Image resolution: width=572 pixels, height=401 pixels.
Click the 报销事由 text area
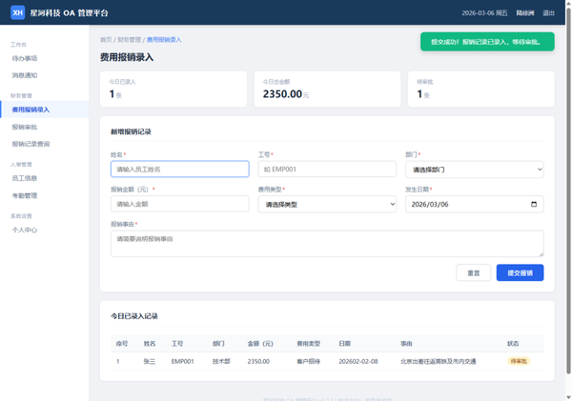326,243
